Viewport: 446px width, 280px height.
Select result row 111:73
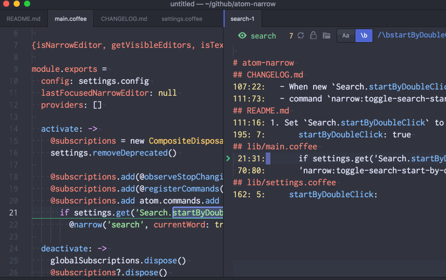pos(339,99)
